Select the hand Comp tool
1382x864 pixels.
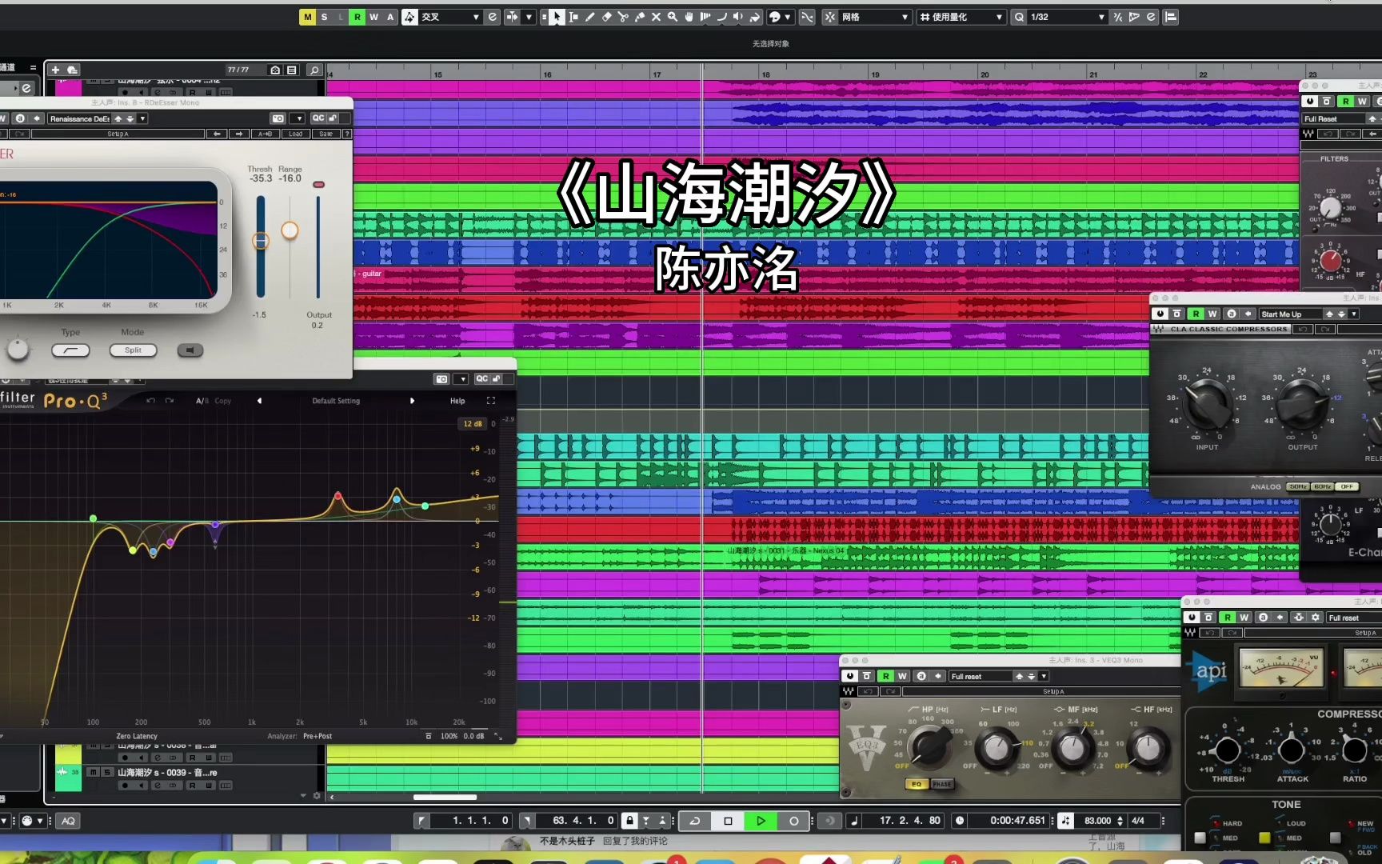coord(689,17)
